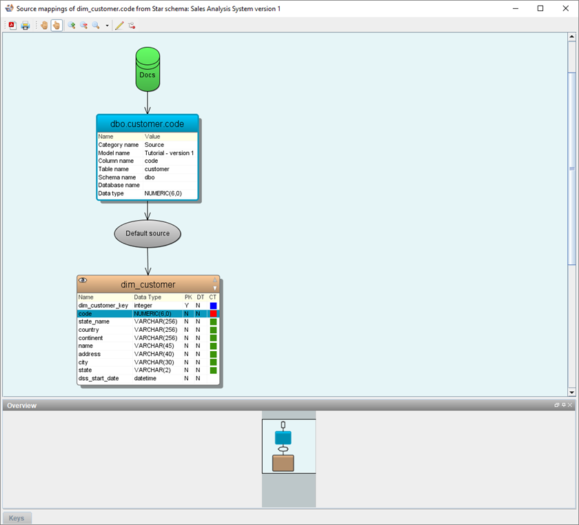
Task: Zoom out with red minus magnifier
Action: click(84, 26)
